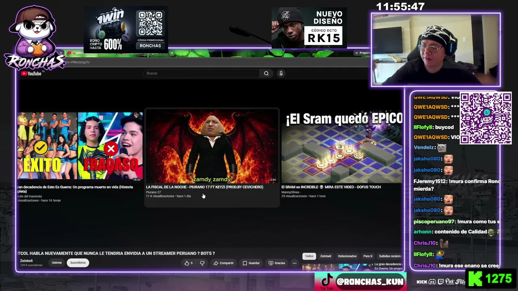Click the 7,05 K suscriptores count
The image size is (518, 291).
tap(31, 266)
